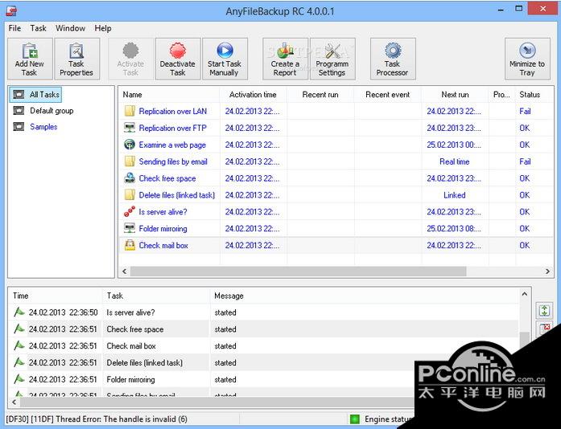Click the log Time column header

tap(56, 296)
